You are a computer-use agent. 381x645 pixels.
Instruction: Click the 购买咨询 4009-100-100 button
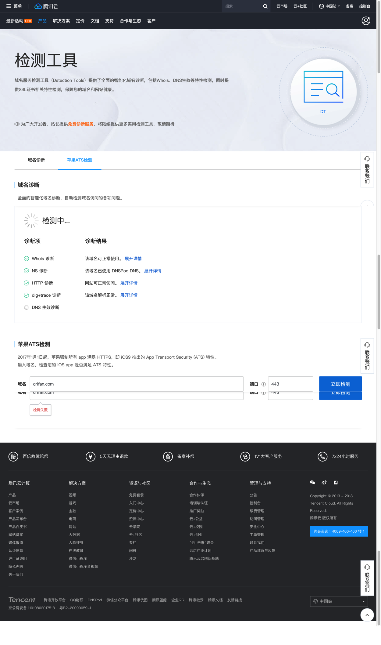(x=339, y=531)
